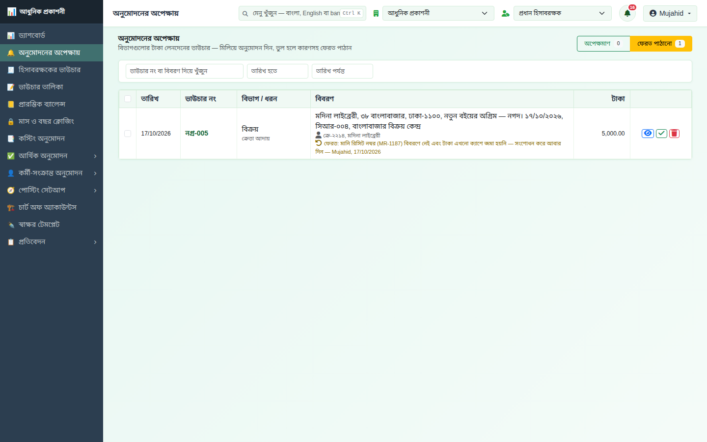This screenshot has width=707, height=442.
Task: Click the বিক্রয় department cell
Action: click(x=273, y=134)
